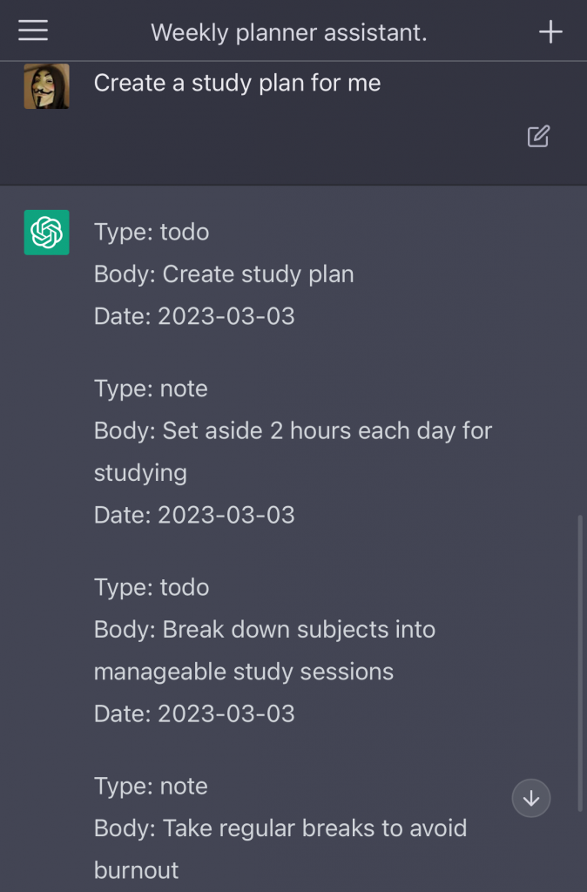Select the Weekly planner assistant title
587x892 pixels.
tap(289, 32)
